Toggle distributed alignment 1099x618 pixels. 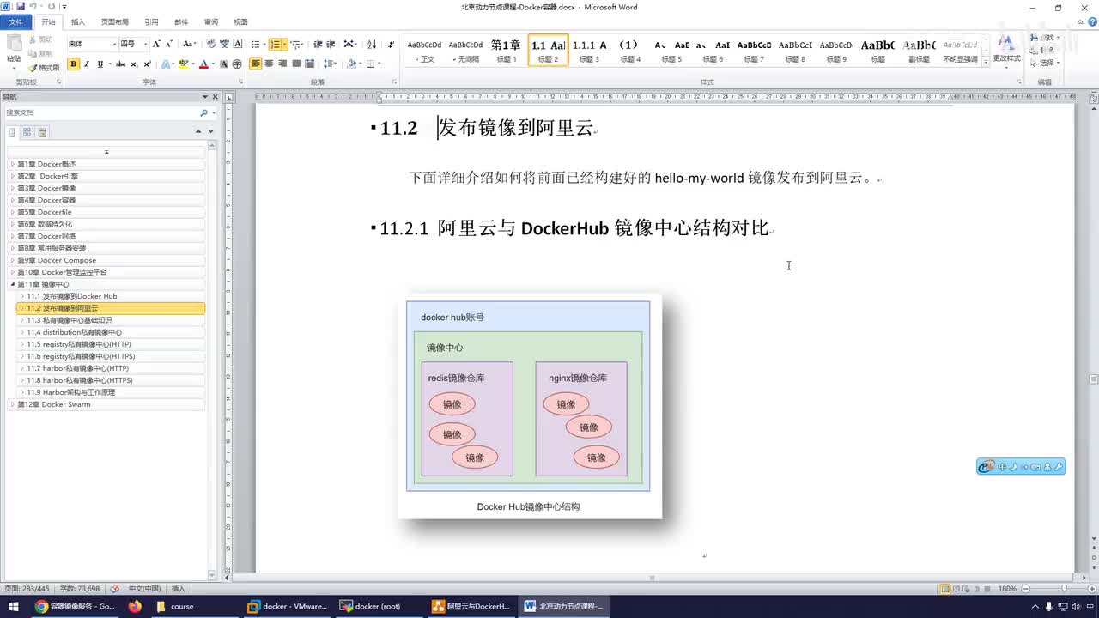(310, 64)
